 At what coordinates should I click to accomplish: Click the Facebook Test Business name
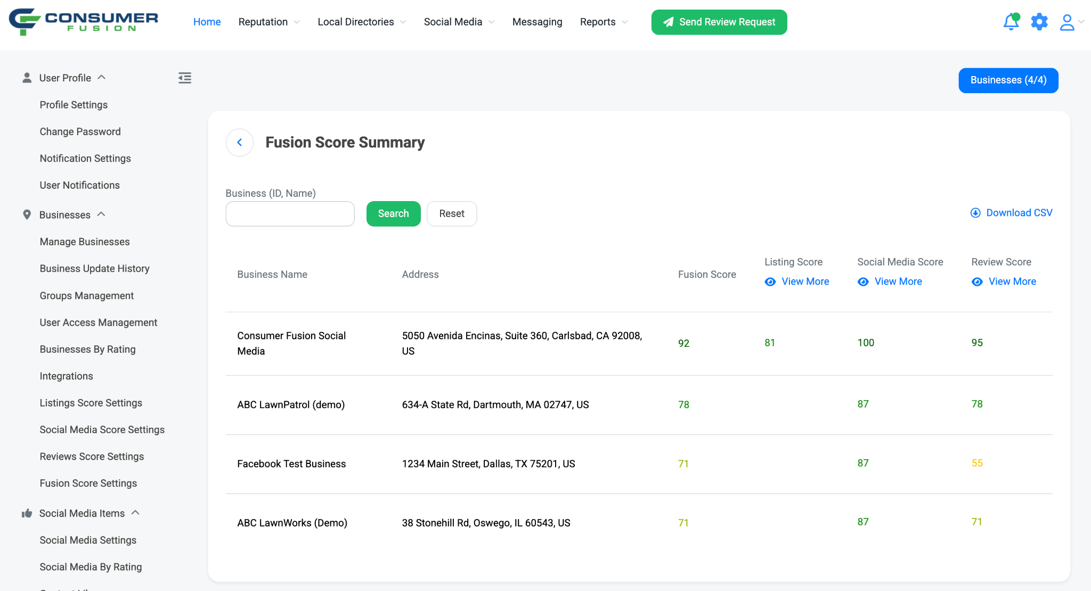click(x=291, y=464)
